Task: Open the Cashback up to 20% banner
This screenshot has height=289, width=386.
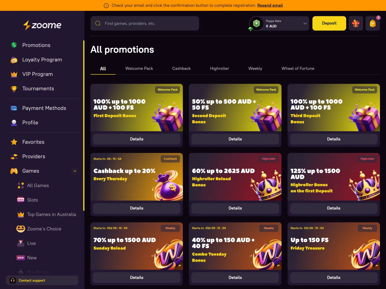Action: tap(137, 177)
